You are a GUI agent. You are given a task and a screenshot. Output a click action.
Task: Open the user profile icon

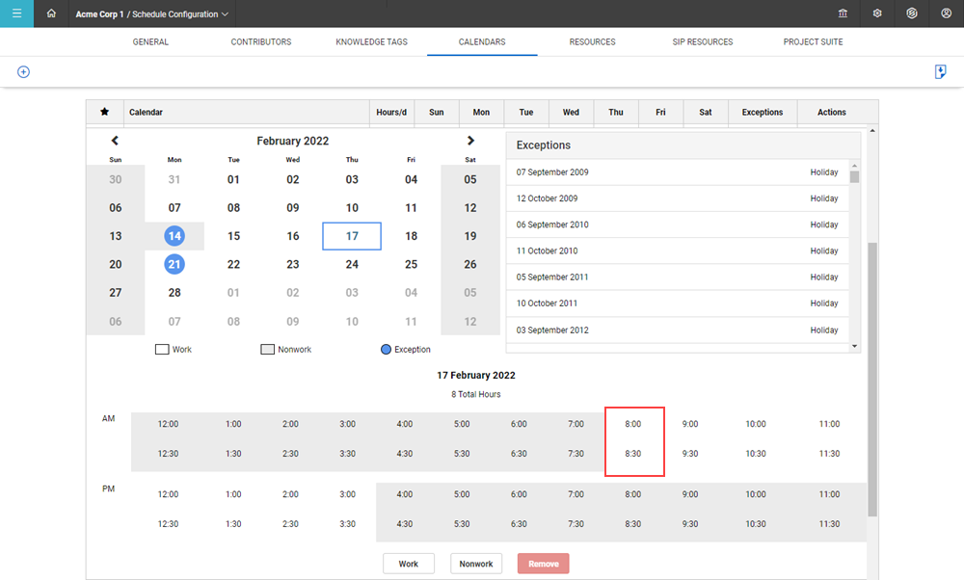[x=946, y=13]
